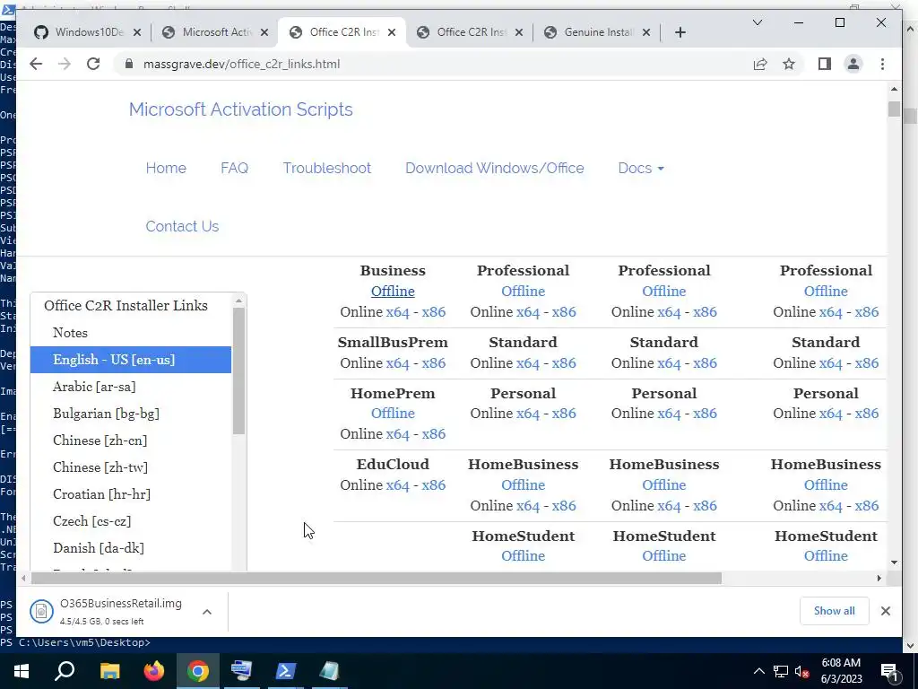Share this page via the share icon
The image size is (918, 689).
[x=760, y=64]
